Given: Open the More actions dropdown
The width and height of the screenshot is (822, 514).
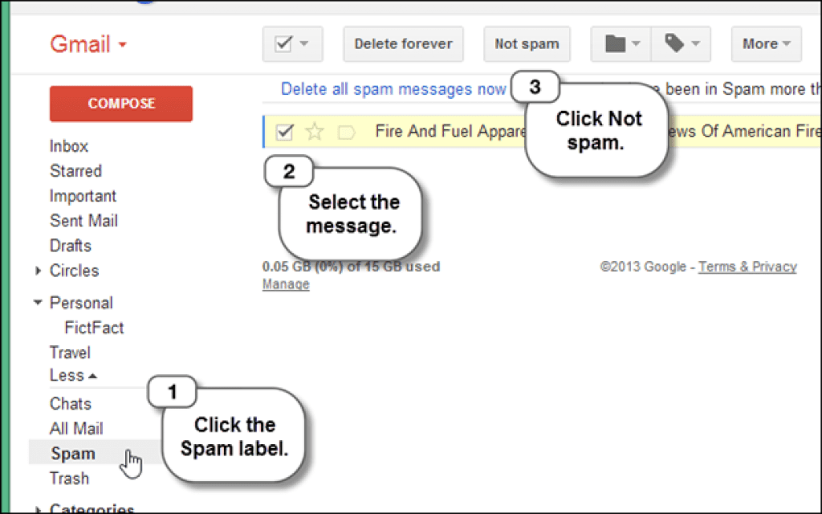Looking at the screenshot, I should [x=766, y=44].
